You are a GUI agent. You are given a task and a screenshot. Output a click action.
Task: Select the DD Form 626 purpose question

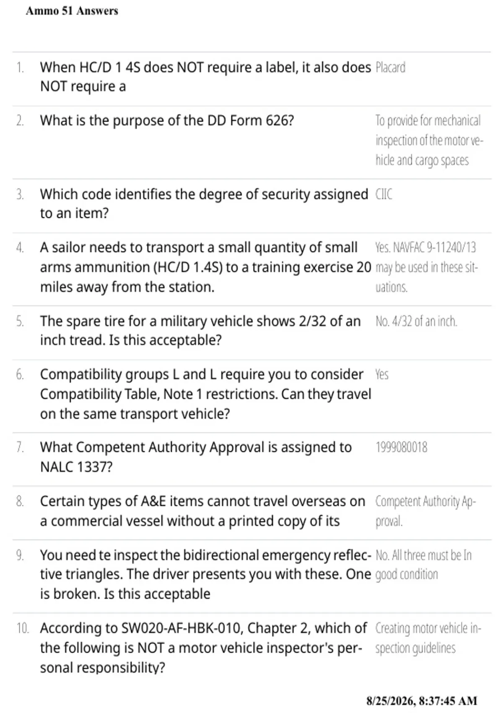click(167, 121)
